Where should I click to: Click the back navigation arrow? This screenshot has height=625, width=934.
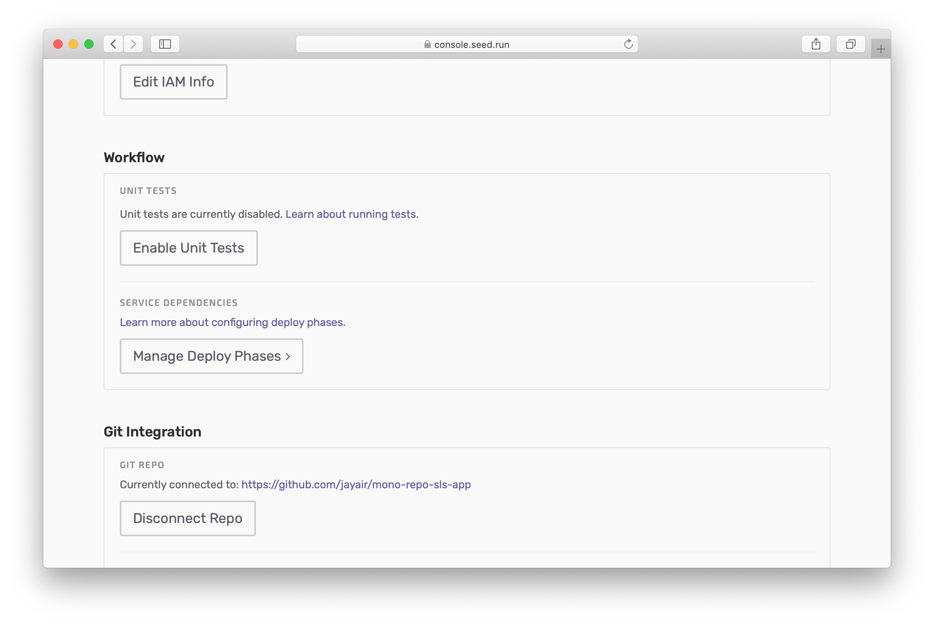click(114, 44)
